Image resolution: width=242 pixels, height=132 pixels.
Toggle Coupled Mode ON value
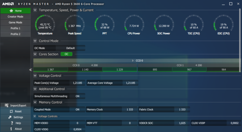coord(77,110)
